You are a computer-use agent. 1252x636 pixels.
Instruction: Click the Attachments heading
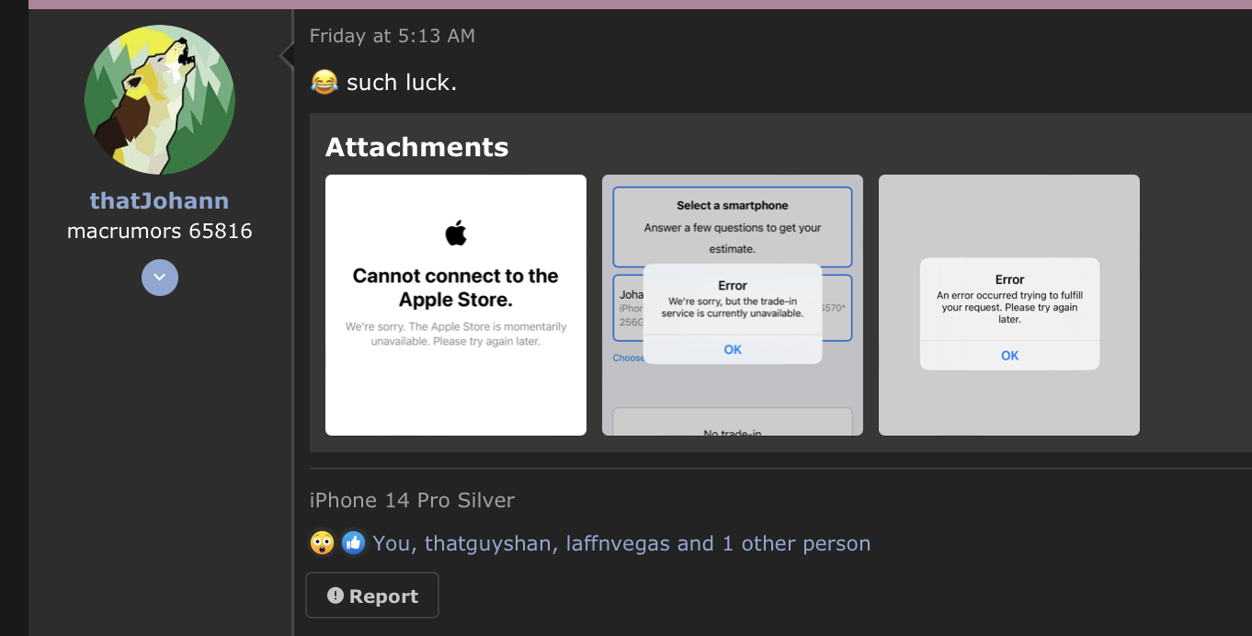tap(416, 147)
